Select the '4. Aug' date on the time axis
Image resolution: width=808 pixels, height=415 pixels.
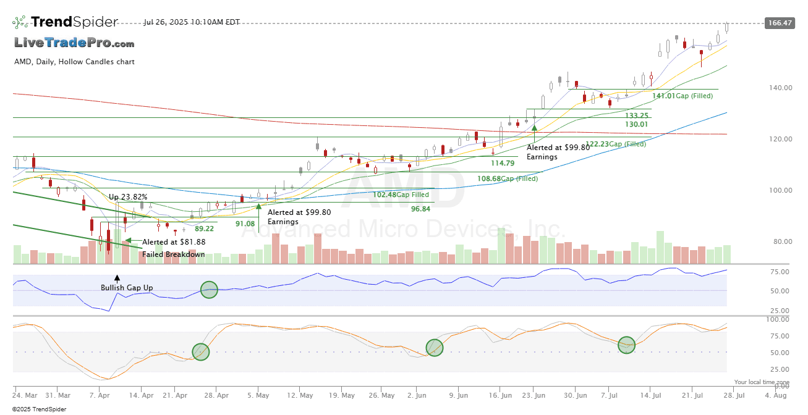click(x=775, y=395)
